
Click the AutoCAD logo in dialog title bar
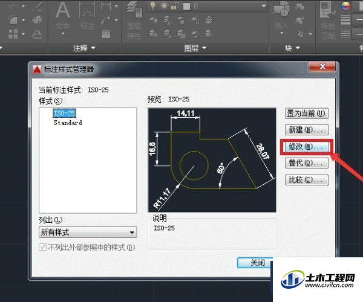click(37, 69)
